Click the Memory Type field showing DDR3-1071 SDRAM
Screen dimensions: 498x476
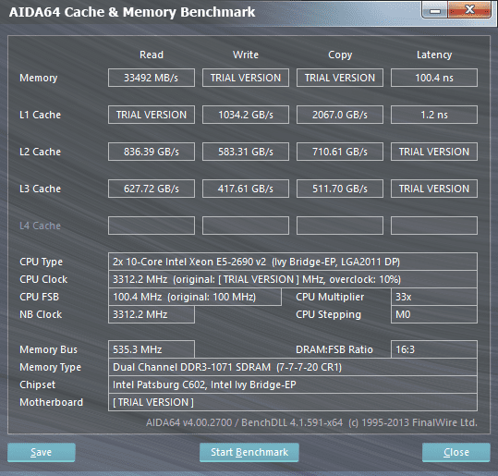coord(293,367)
